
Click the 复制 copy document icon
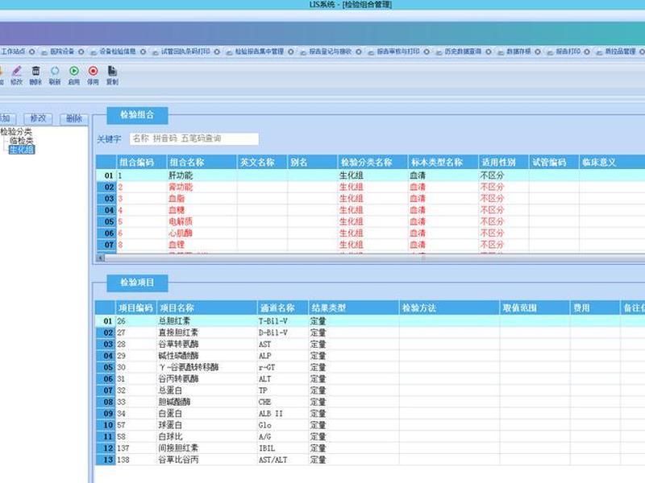(112, 71)
